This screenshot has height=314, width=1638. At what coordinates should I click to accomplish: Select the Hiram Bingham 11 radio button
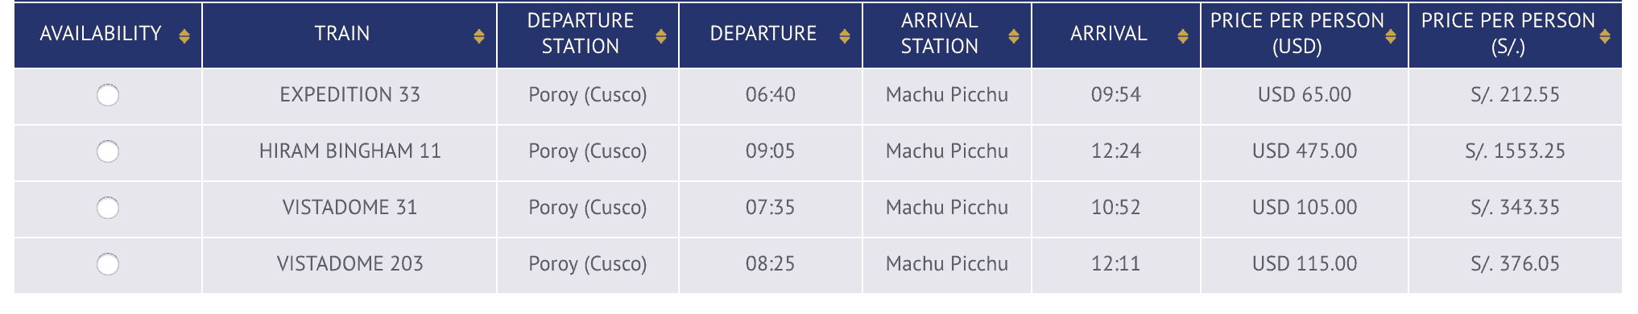(108, 152)
